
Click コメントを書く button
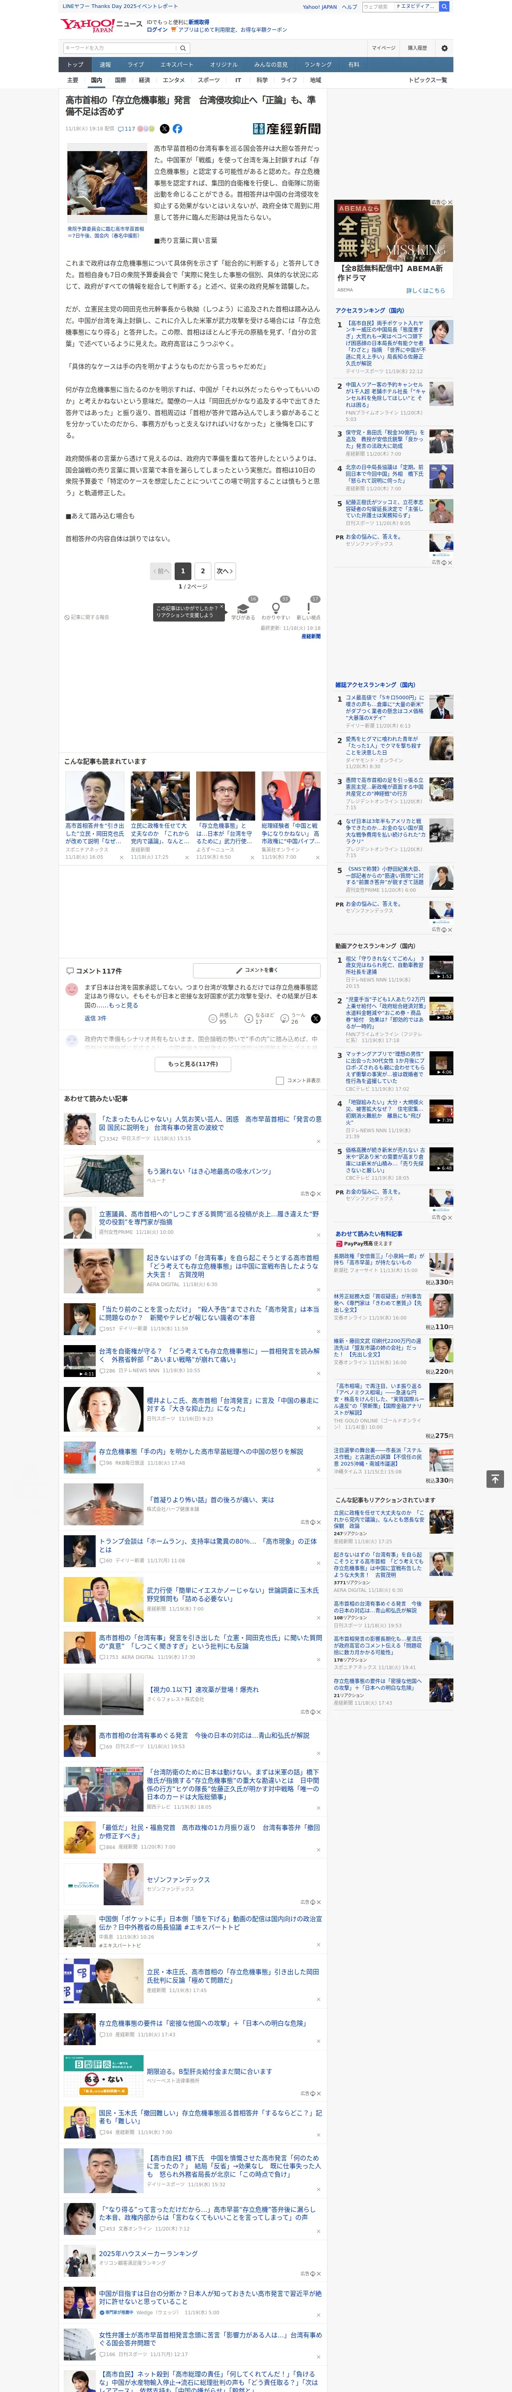256,970
